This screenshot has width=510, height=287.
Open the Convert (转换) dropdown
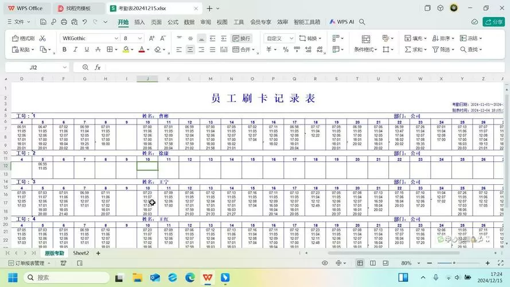pos(310,38)
